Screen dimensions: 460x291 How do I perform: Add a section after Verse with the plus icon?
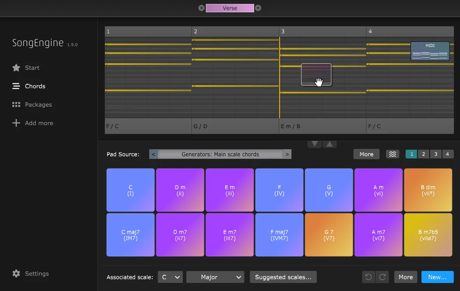[x=258, y=8]
